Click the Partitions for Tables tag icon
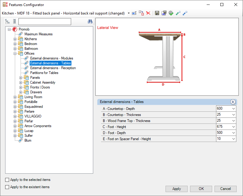243x196 pixels. pos(26,73)
